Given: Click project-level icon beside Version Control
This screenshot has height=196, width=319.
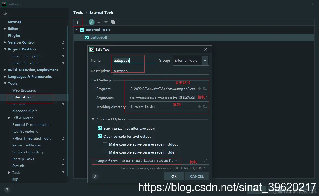Looking at the screenshot, I should (x=63, y=42).
